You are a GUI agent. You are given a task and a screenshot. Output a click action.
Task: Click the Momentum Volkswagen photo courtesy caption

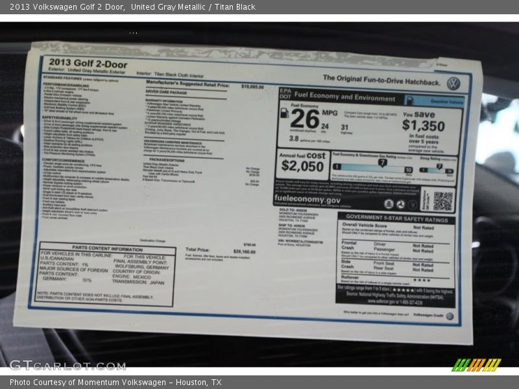pos(115,383)
